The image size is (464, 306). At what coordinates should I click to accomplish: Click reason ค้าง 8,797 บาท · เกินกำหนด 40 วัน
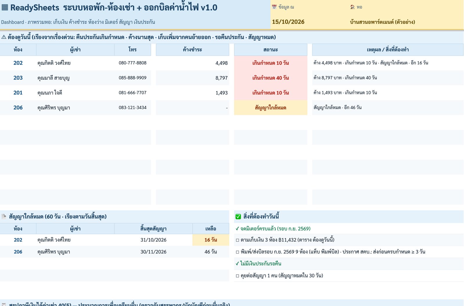[345, 78]
